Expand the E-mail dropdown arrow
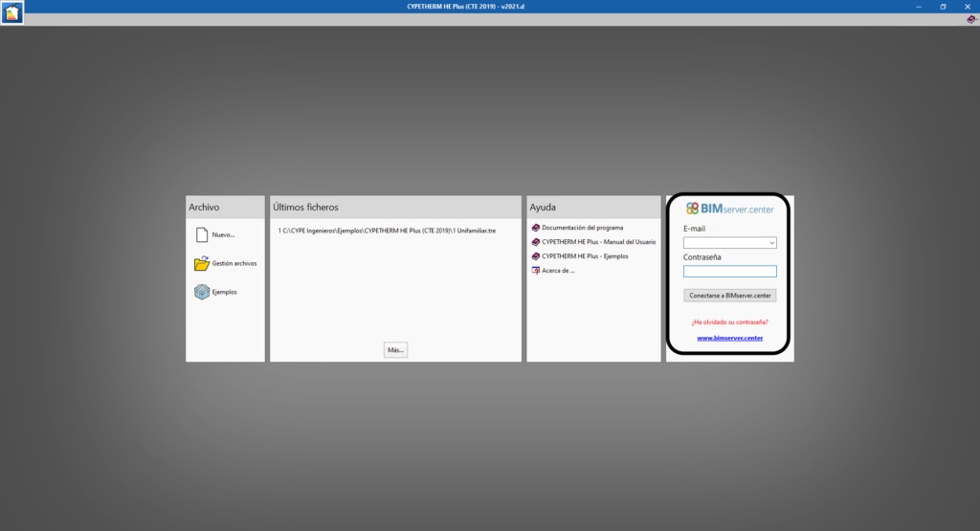The image size is (980, 531). click(x=772, y=243)
